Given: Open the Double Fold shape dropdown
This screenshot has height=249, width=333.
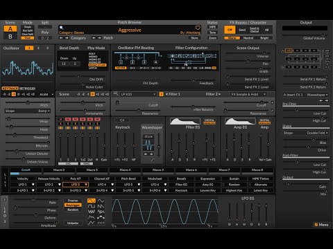Looking at the screenshot, I should click(x=306, y=133).
